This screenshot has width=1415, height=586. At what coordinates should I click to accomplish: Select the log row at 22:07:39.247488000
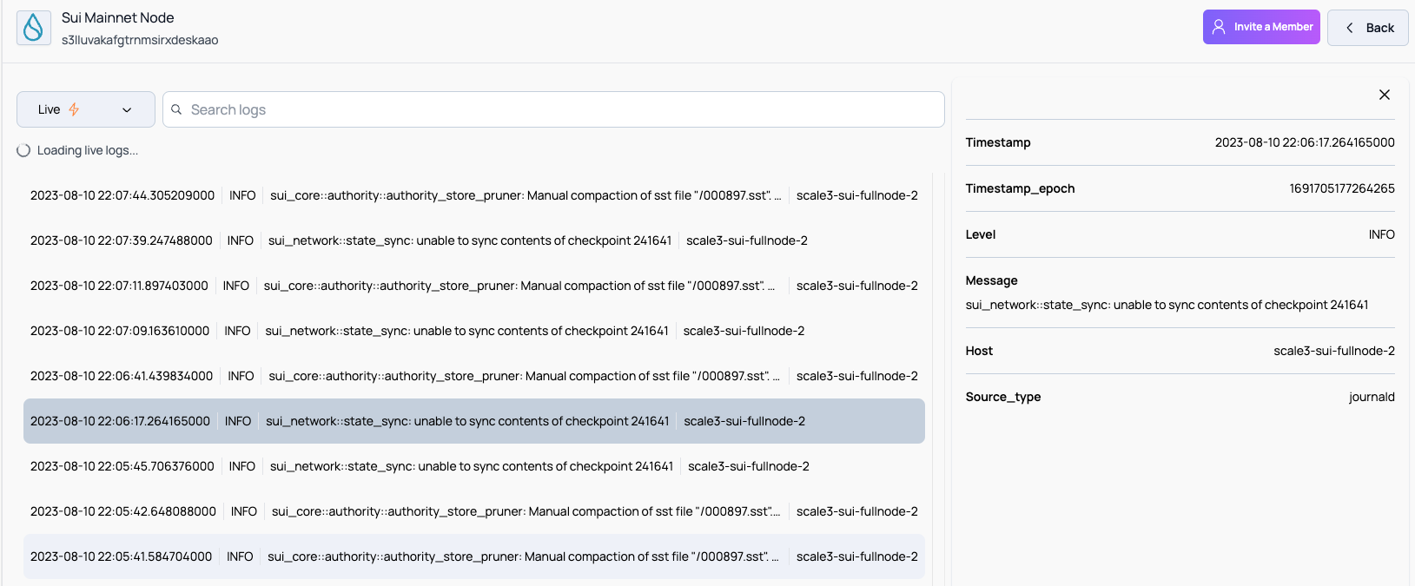[474, 240]
